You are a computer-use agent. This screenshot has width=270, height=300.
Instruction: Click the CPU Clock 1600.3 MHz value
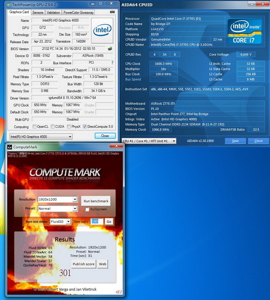click(x=164, y=64)
